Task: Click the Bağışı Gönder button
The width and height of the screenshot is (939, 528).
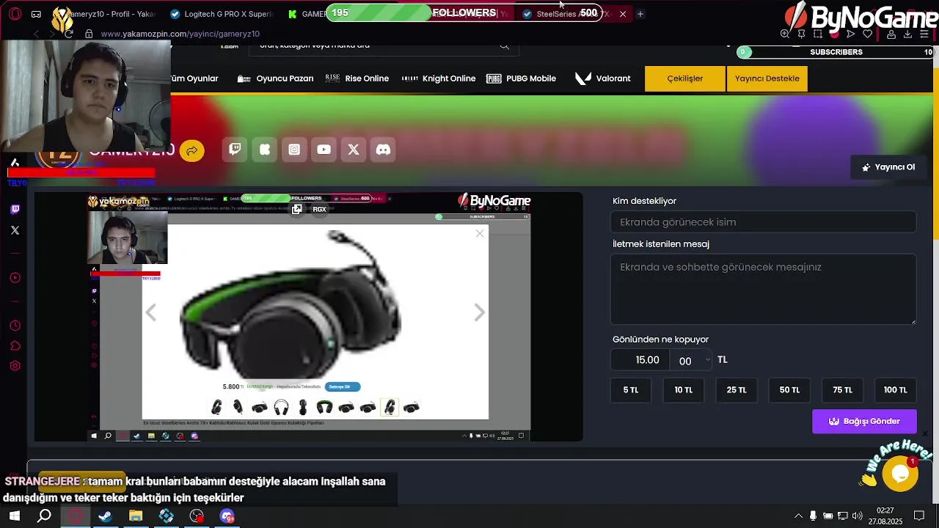Action: click(x=864, y=422)
